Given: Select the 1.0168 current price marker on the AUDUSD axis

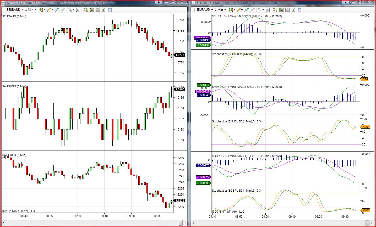Looking at the screenshot, I should tap(179, 89).
